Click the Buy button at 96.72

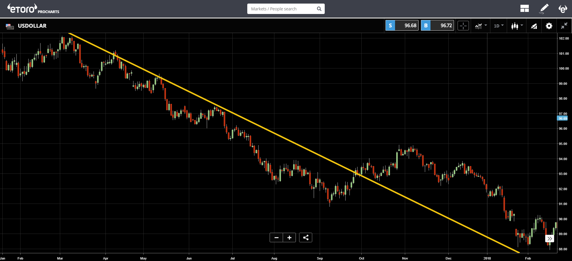click(x=437, y=26)
